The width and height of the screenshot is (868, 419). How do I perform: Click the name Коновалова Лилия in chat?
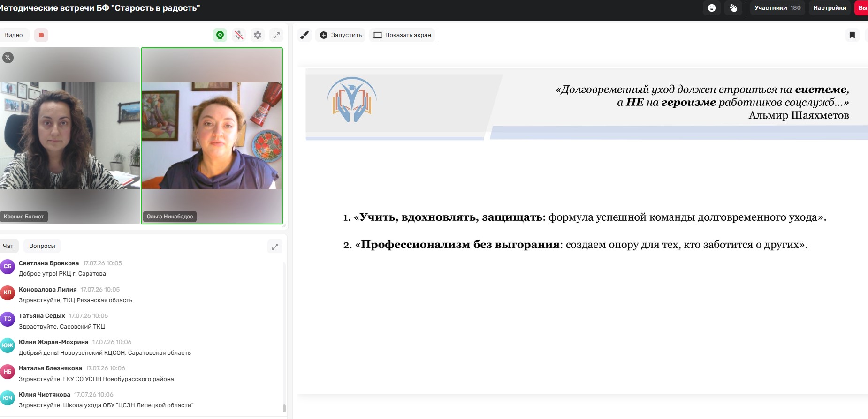click(48, 290)
